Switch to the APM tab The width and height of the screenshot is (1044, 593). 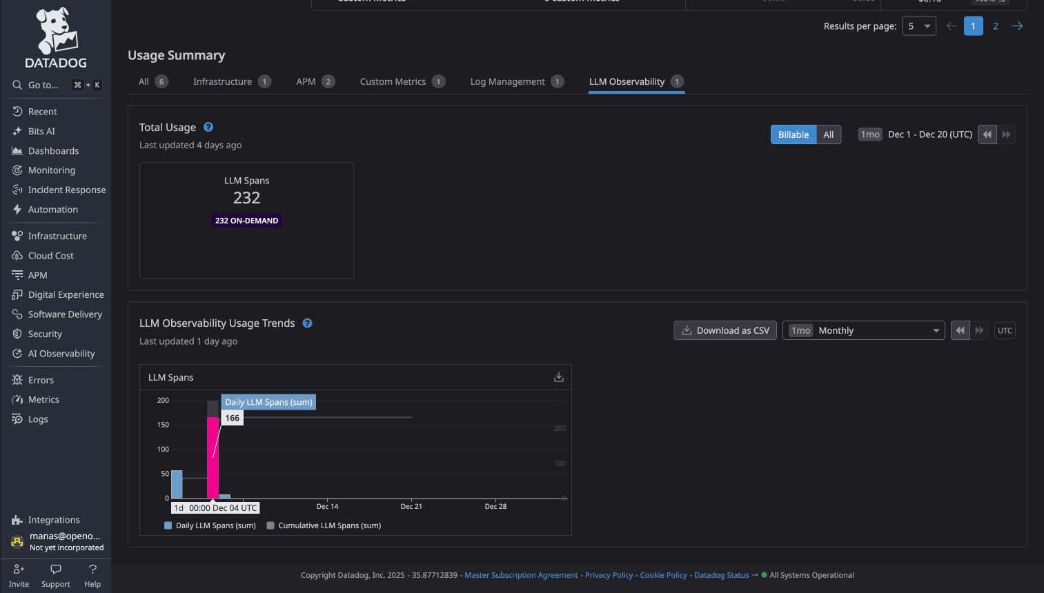306,81
